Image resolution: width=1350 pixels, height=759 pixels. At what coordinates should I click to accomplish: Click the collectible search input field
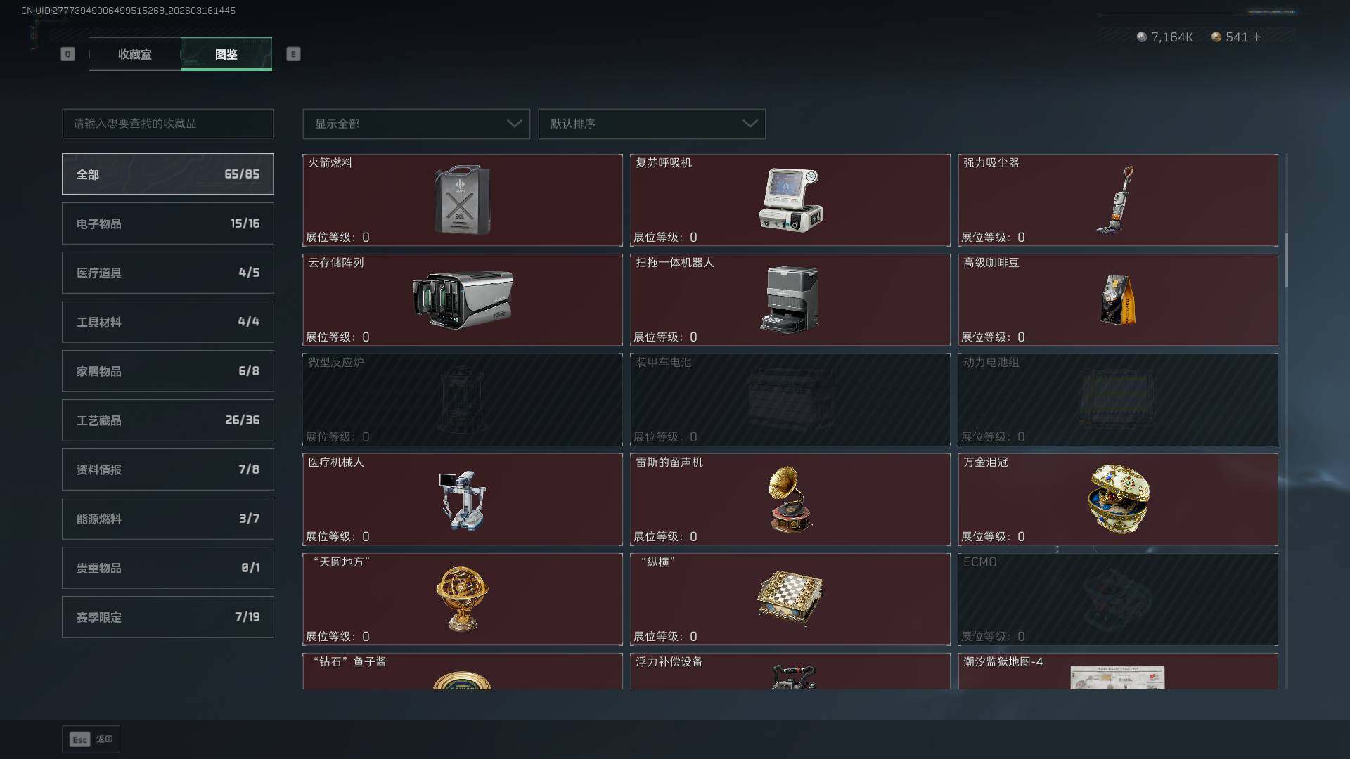tap(168, 124)
